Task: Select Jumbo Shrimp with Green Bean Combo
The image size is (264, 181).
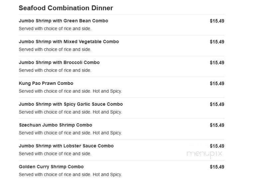Action: (64, 21)
